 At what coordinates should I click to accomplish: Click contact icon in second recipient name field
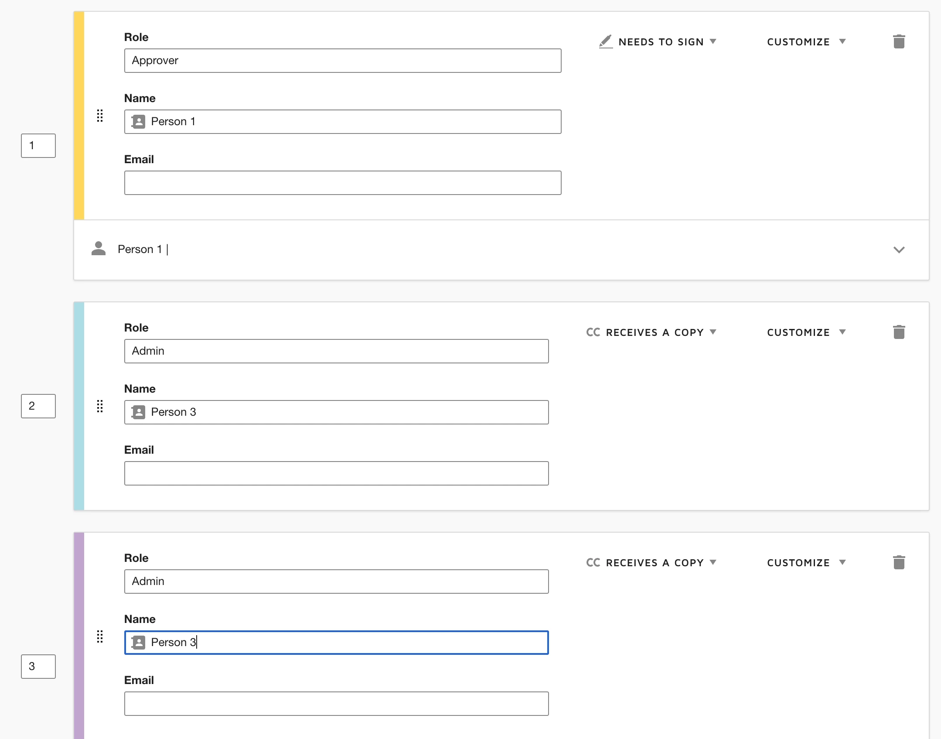[x=139, y=412]
